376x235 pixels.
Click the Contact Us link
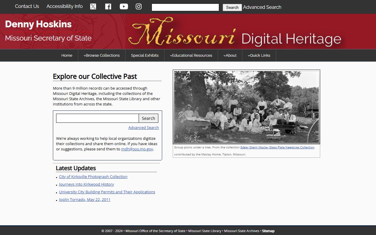click(27, 6)
